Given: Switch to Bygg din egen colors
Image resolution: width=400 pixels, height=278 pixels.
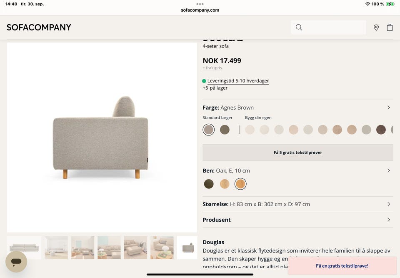Looking at the screenshot, I should coord(258,118).
